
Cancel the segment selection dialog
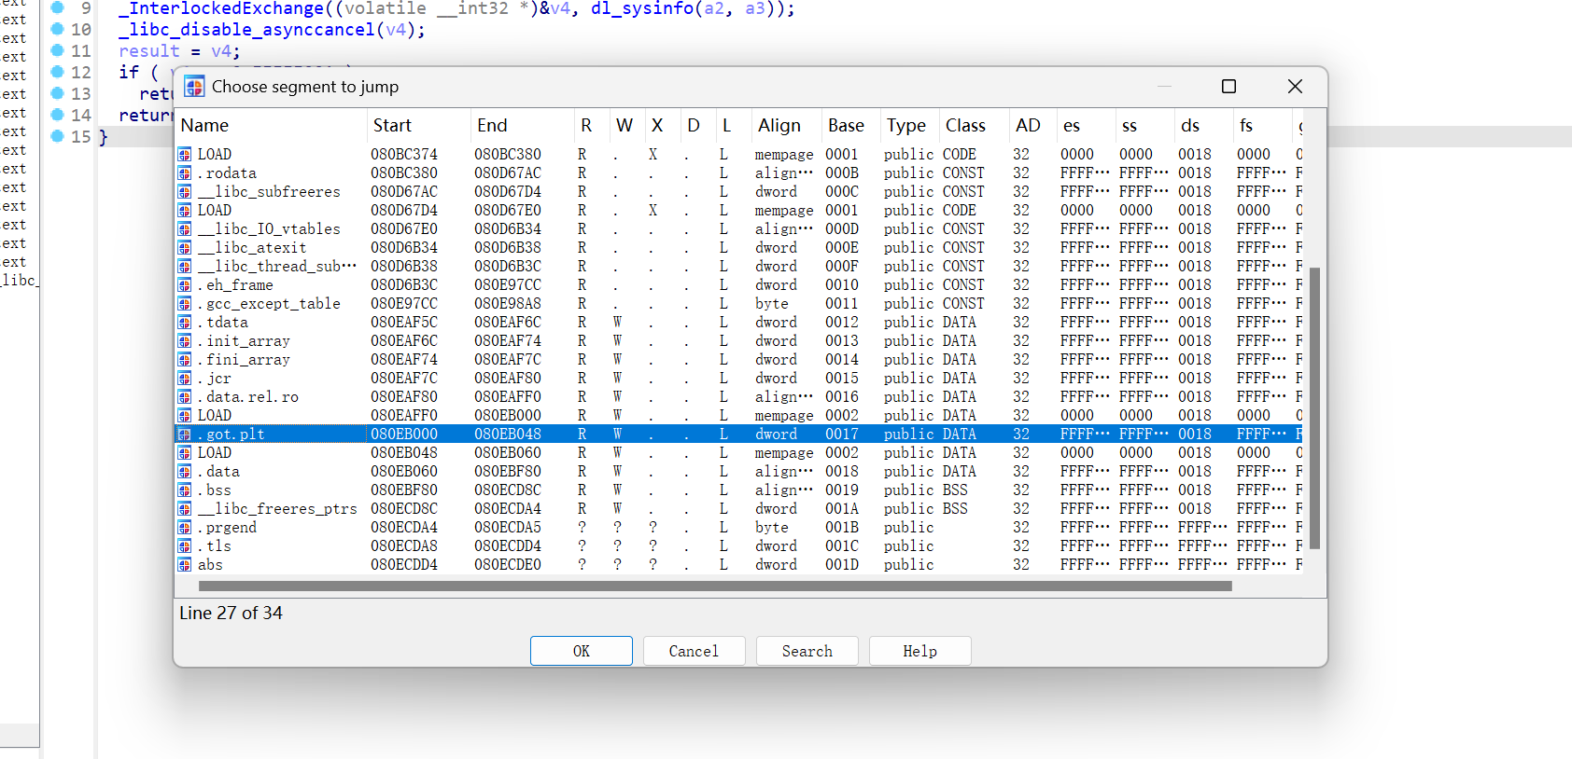click(694, 651)
